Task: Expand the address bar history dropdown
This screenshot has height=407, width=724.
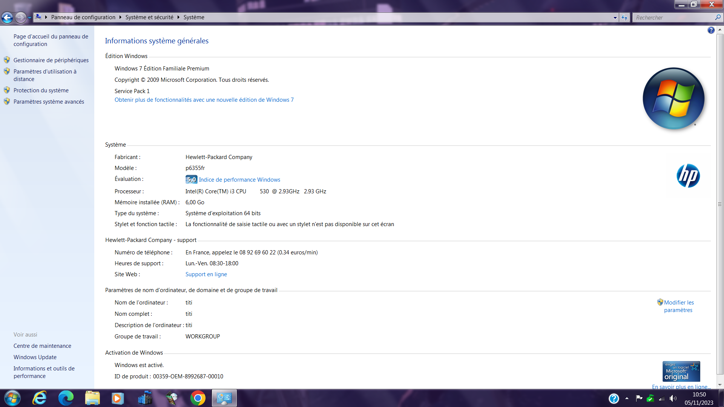Action: [615, 17]
